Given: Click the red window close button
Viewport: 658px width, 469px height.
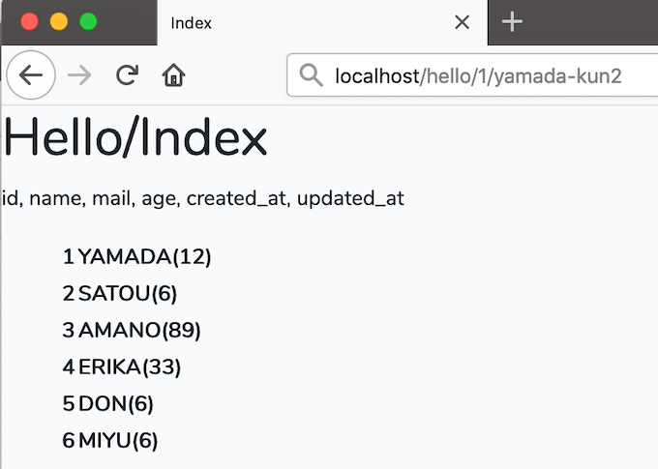Looking at the screenshot, I should pos(29,21).
